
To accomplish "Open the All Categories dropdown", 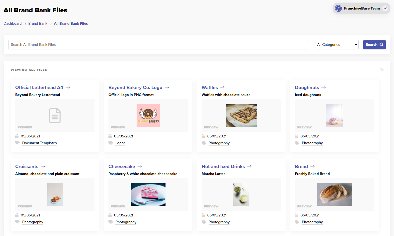I will coord(336,45).
